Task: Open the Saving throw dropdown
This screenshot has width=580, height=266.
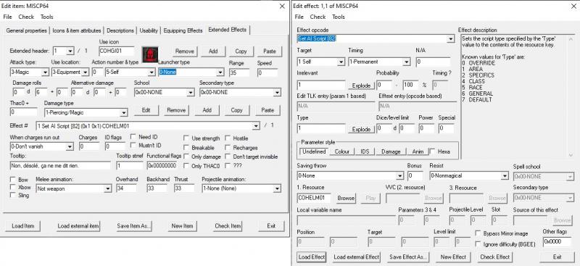Action: pos(400,176)
